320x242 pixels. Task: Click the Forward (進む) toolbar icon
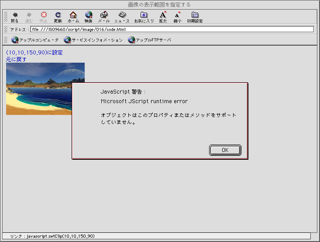pos(29,15)
